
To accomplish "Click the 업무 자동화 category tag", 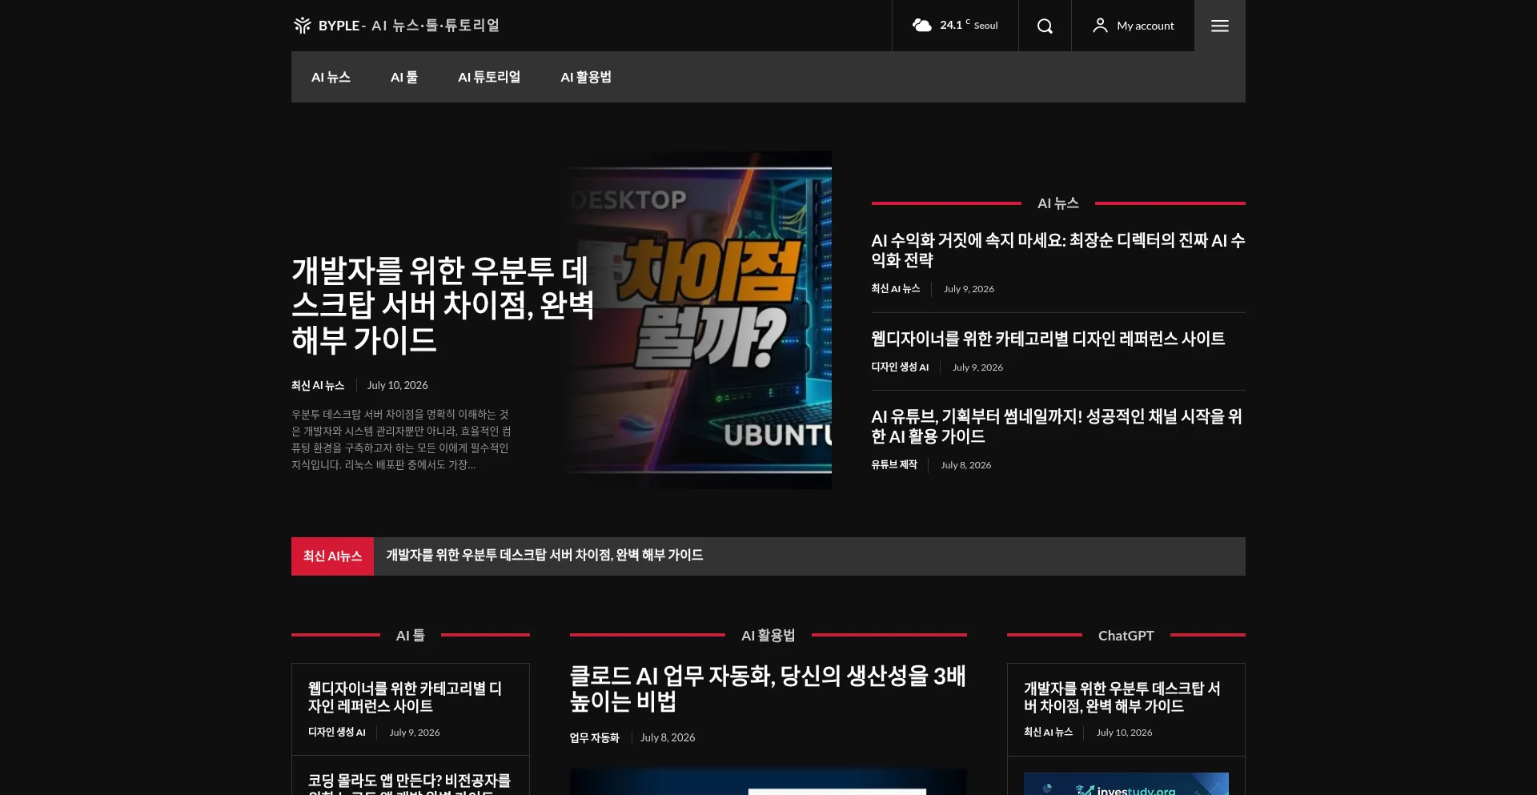I will [x=595, y=737].
